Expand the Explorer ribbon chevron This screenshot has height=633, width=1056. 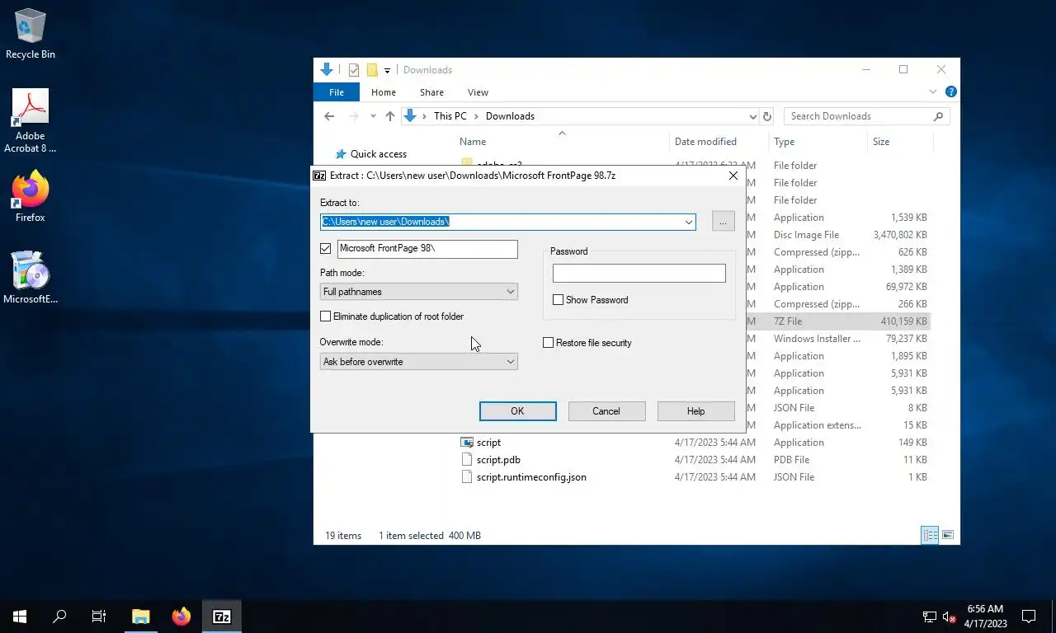(x=933, y=92)
